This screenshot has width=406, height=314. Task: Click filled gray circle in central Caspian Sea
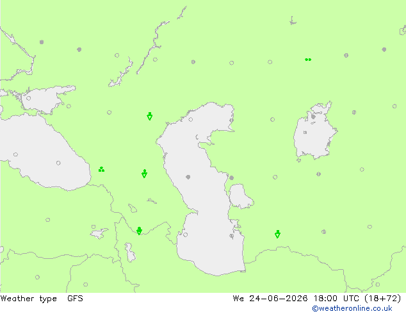pos(188,177)
